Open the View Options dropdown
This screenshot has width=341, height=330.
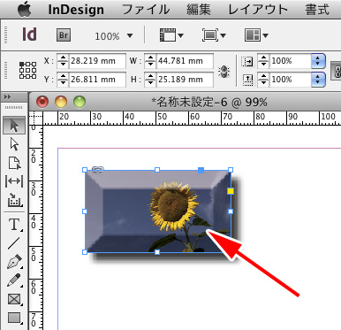[x=171, y=35]
